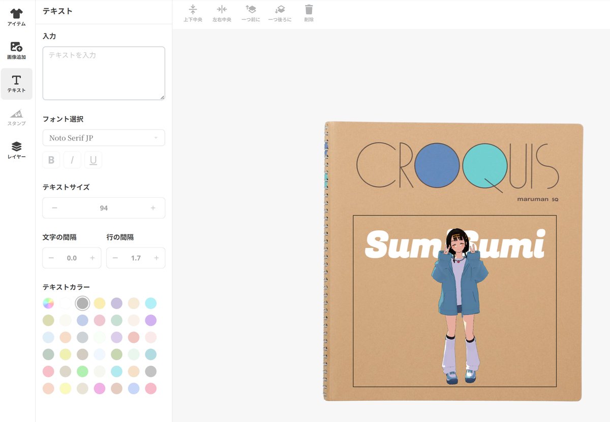Click the letter spacing value 0.0
Viewport: 610px width, 422px height.
point(72,258)
